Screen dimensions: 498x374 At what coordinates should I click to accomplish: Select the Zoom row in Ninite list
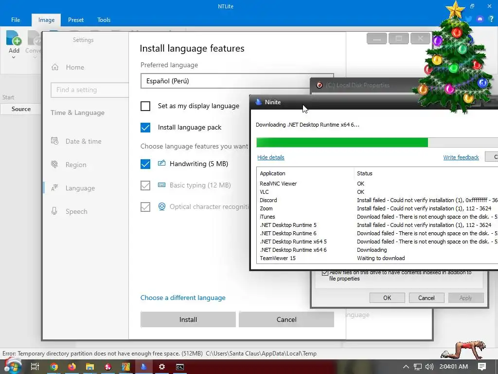(378, 208)
